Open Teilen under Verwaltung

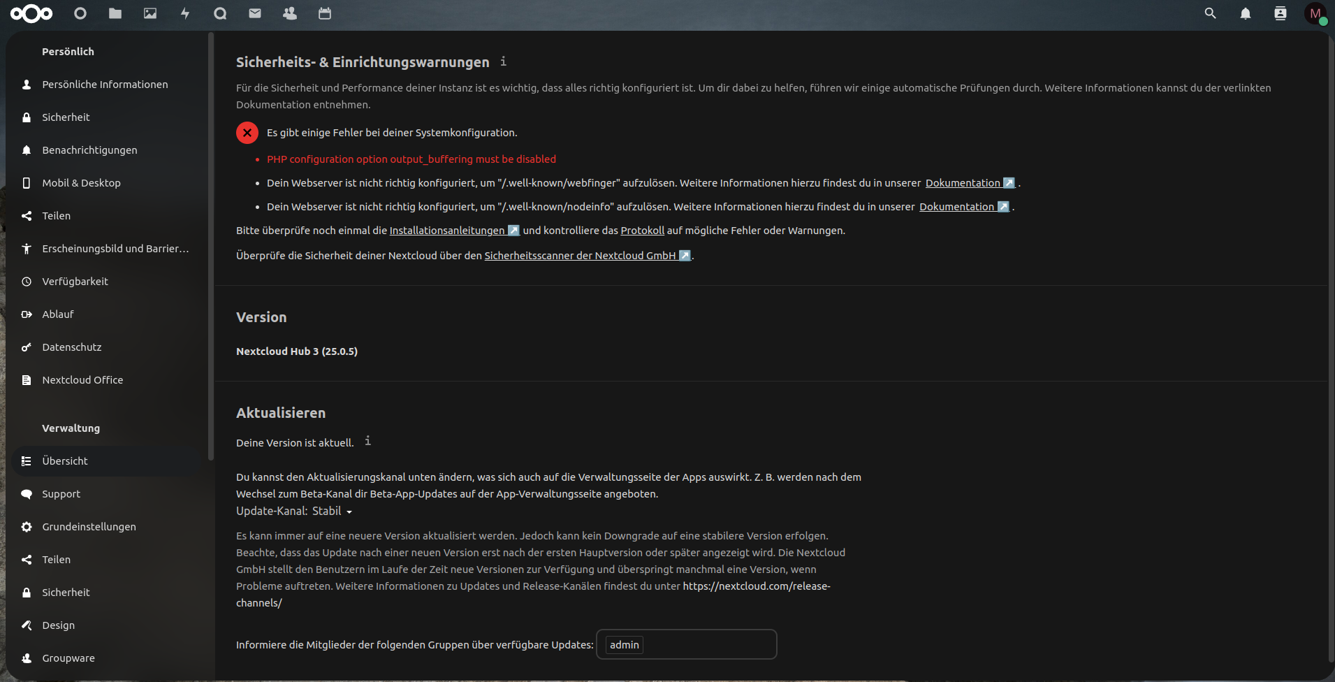(106, 560)
